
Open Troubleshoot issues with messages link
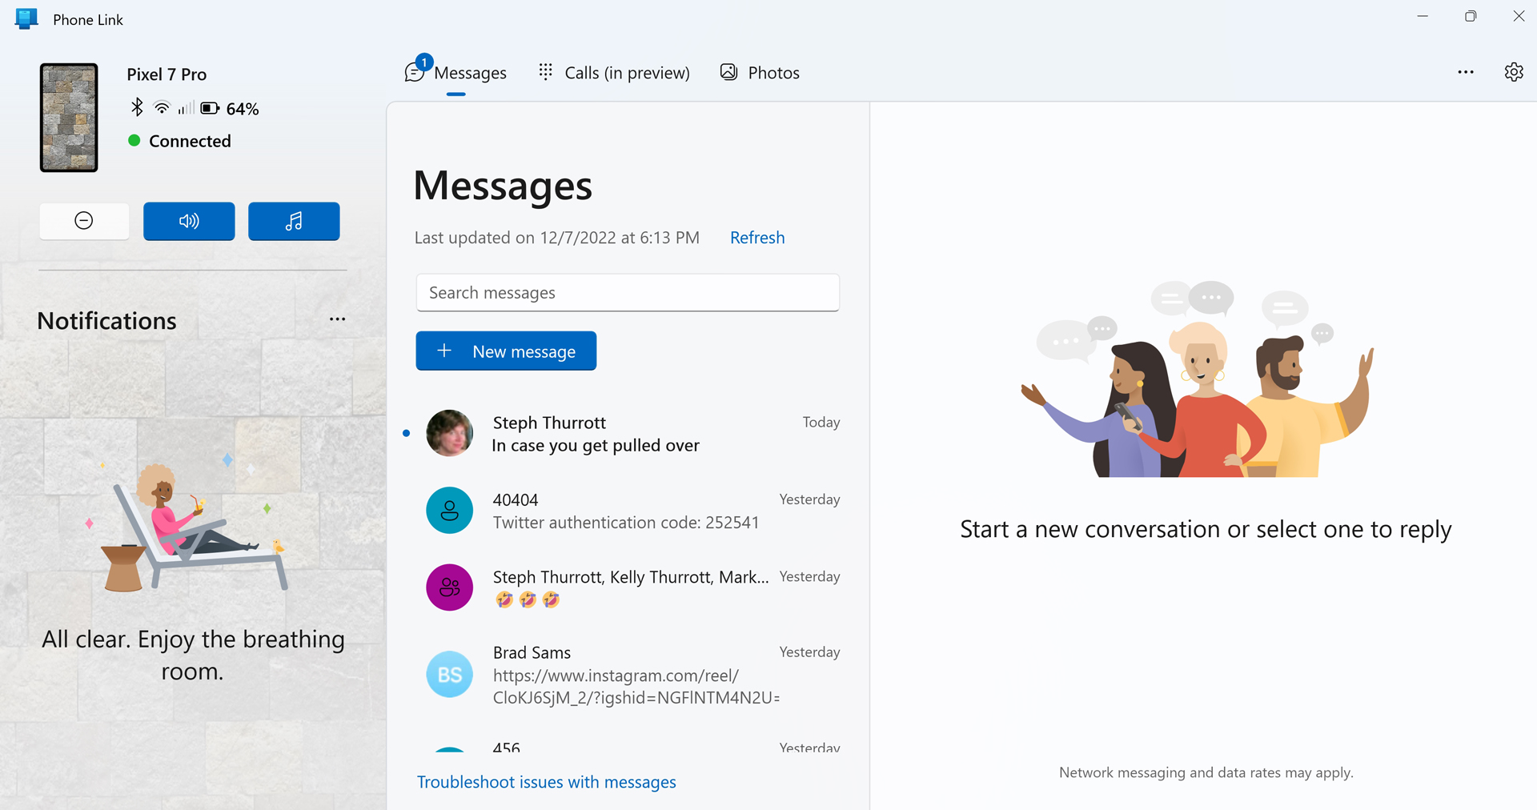click(547, 782)
